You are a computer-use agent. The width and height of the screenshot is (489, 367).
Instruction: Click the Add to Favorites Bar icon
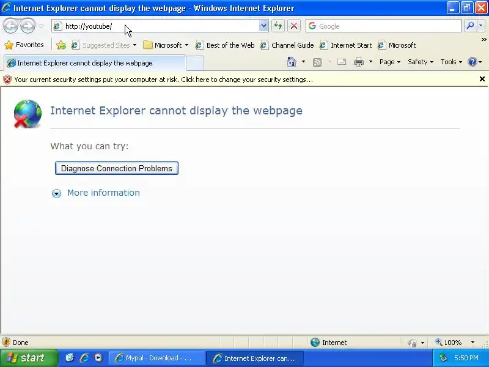pos(61,45)
